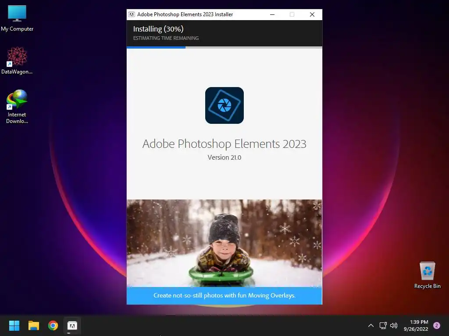Viewport: 449px width, 336px height.
Task: Select the Recycle Bin icon
Action: click(x=427, y=275)
